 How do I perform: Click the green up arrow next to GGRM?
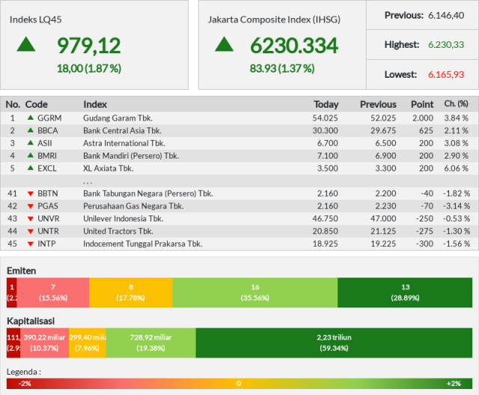pyautogui.click(x=30, y=117)
